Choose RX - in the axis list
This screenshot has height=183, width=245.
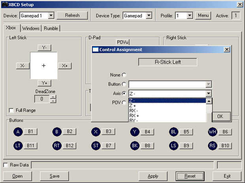(x=167, y=111)
